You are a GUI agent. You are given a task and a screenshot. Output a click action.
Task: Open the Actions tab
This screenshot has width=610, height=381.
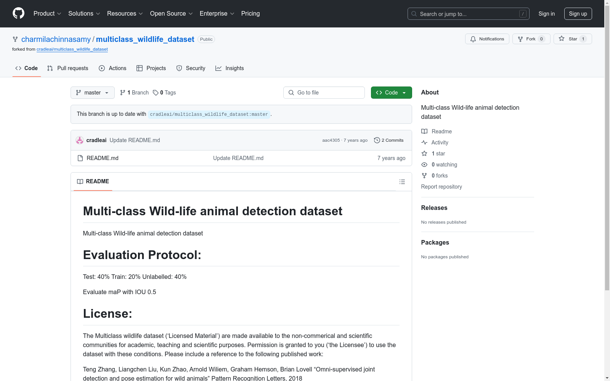pos(112,68)
